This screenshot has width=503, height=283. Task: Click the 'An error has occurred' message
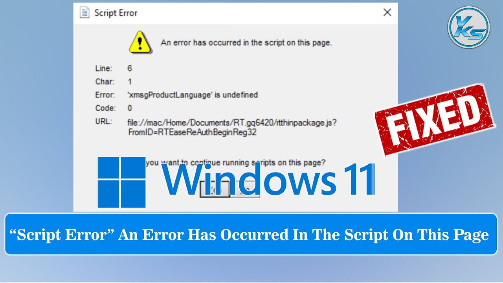coord(246,43)
